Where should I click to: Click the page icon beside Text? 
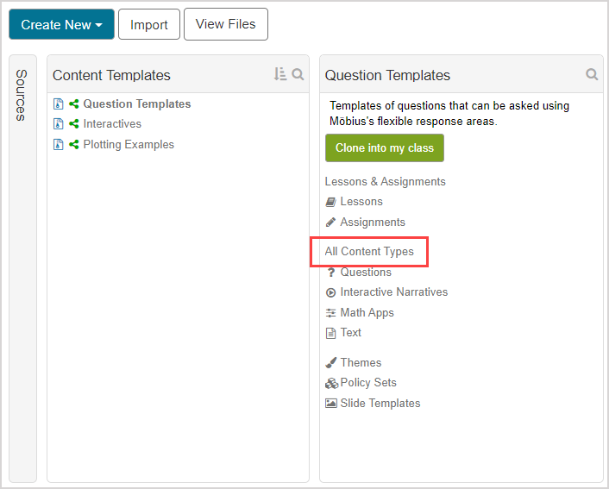[330, 333]
